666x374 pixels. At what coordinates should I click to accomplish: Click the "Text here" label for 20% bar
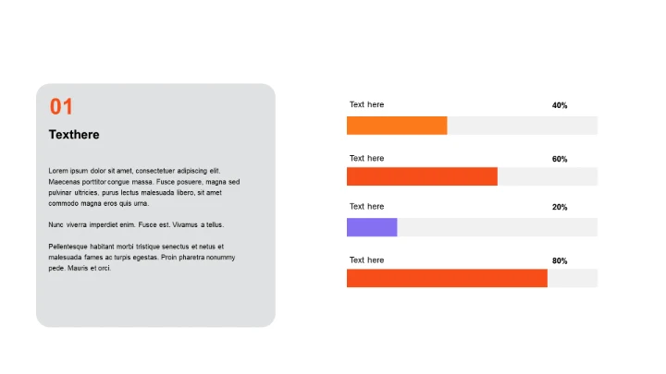coord(366,207)
